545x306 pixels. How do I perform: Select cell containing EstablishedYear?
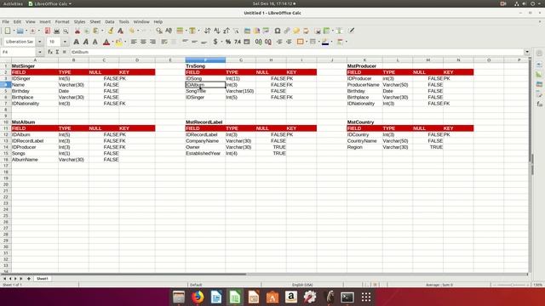point(205,153)
